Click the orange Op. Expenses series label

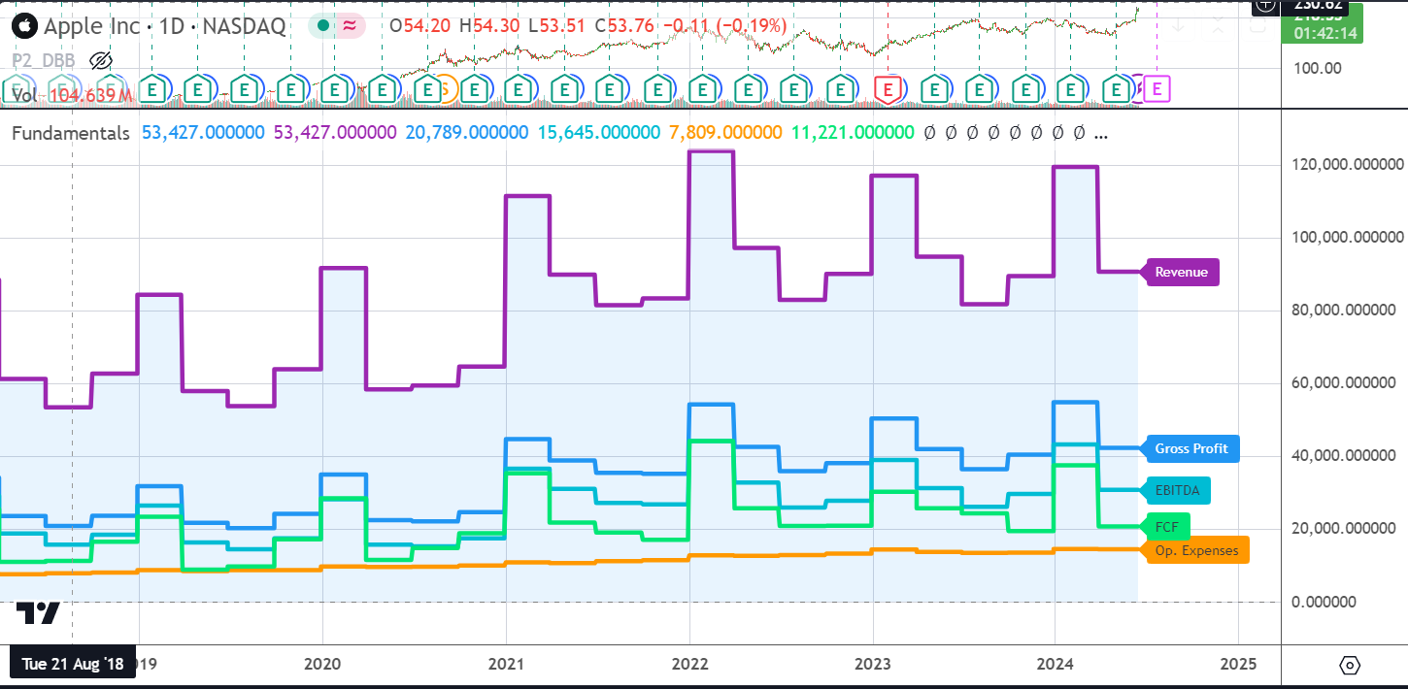[1196, 550]
